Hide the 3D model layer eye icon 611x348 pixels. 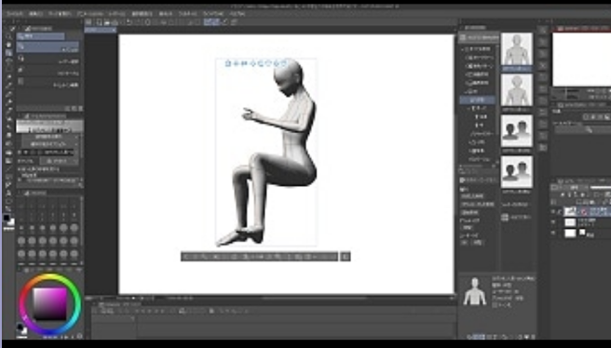click(553, 211)
